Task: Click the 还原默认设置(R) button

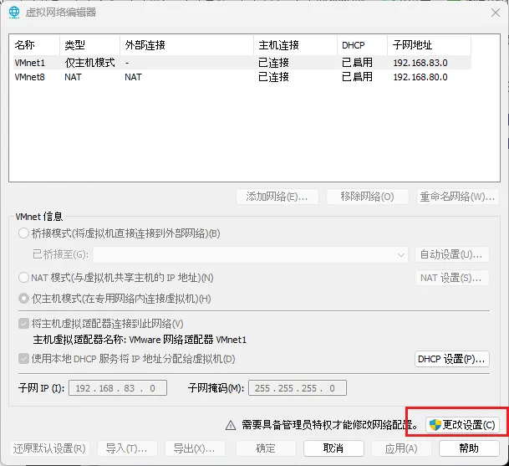Action: [49, 448]
